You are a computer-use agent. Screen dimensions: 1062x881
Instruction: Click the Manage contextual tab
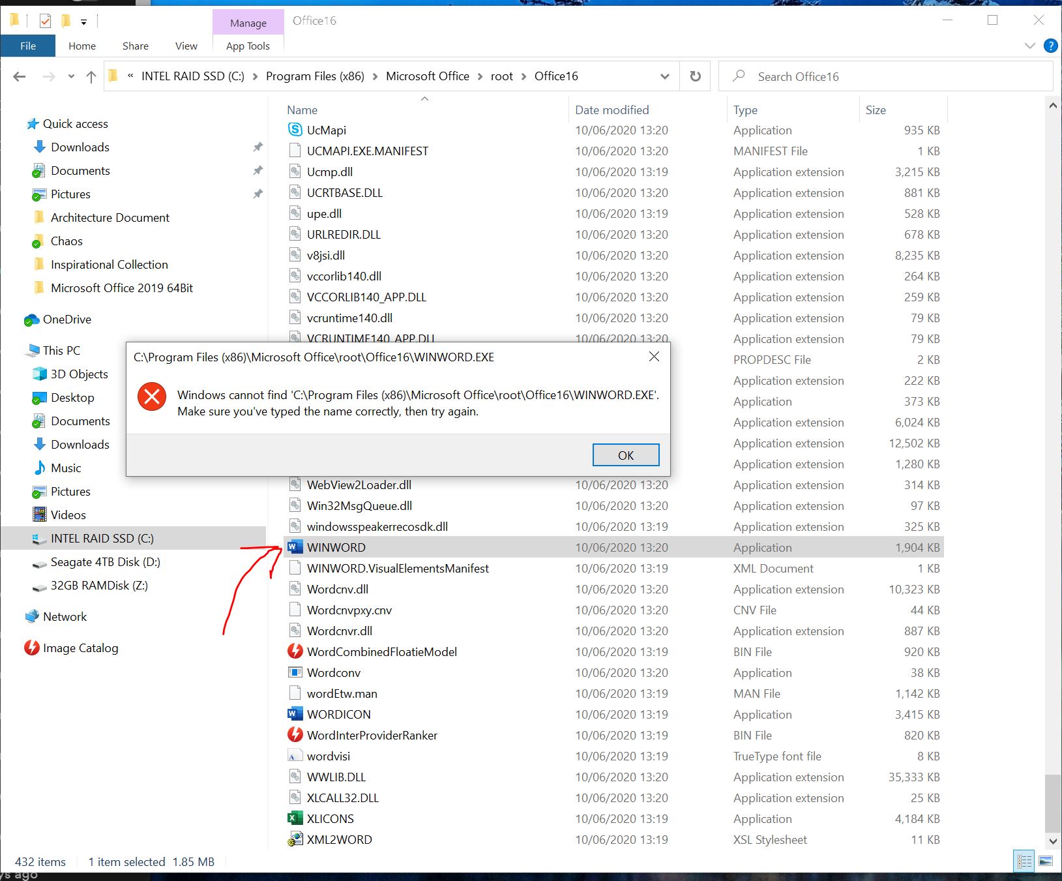pos(248,23)
